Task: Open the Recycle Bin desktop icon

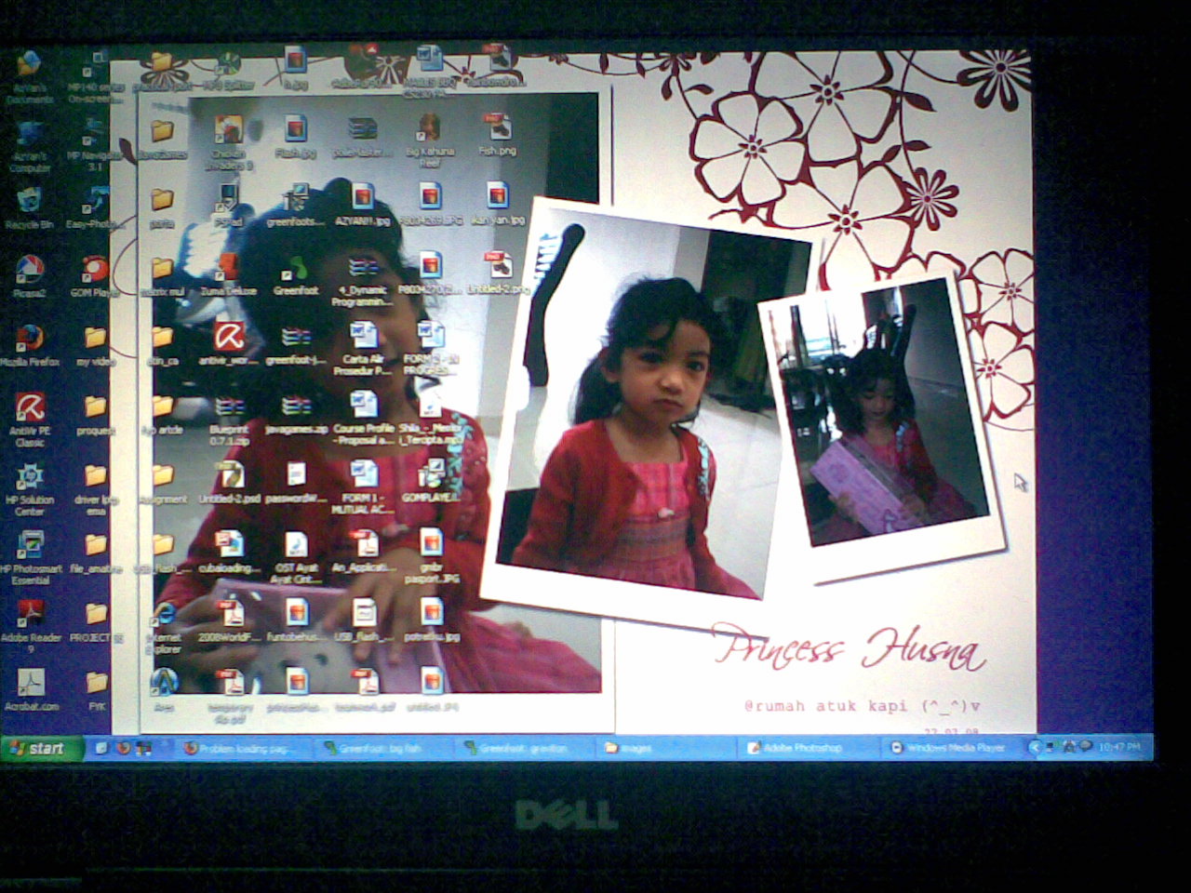Action: tap(29, 207)
